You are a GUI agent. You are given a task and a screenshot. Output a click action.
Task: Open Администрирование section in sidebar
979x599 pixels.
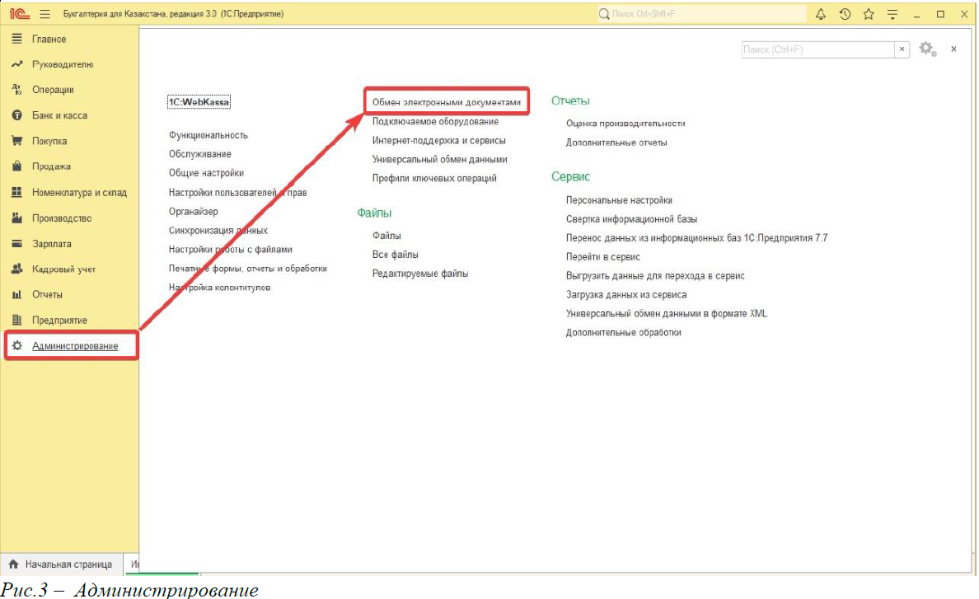pyautogui.click(x=74, y=346)
